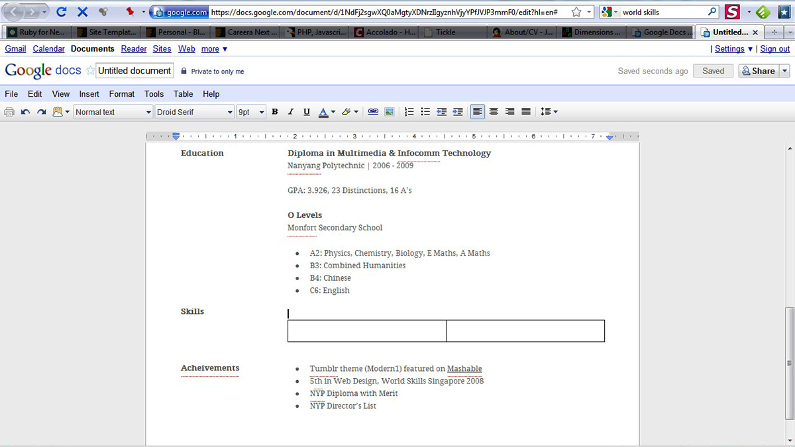Toggle underline formatting
Screen dimensions: 795x447
tap(306, 111)
